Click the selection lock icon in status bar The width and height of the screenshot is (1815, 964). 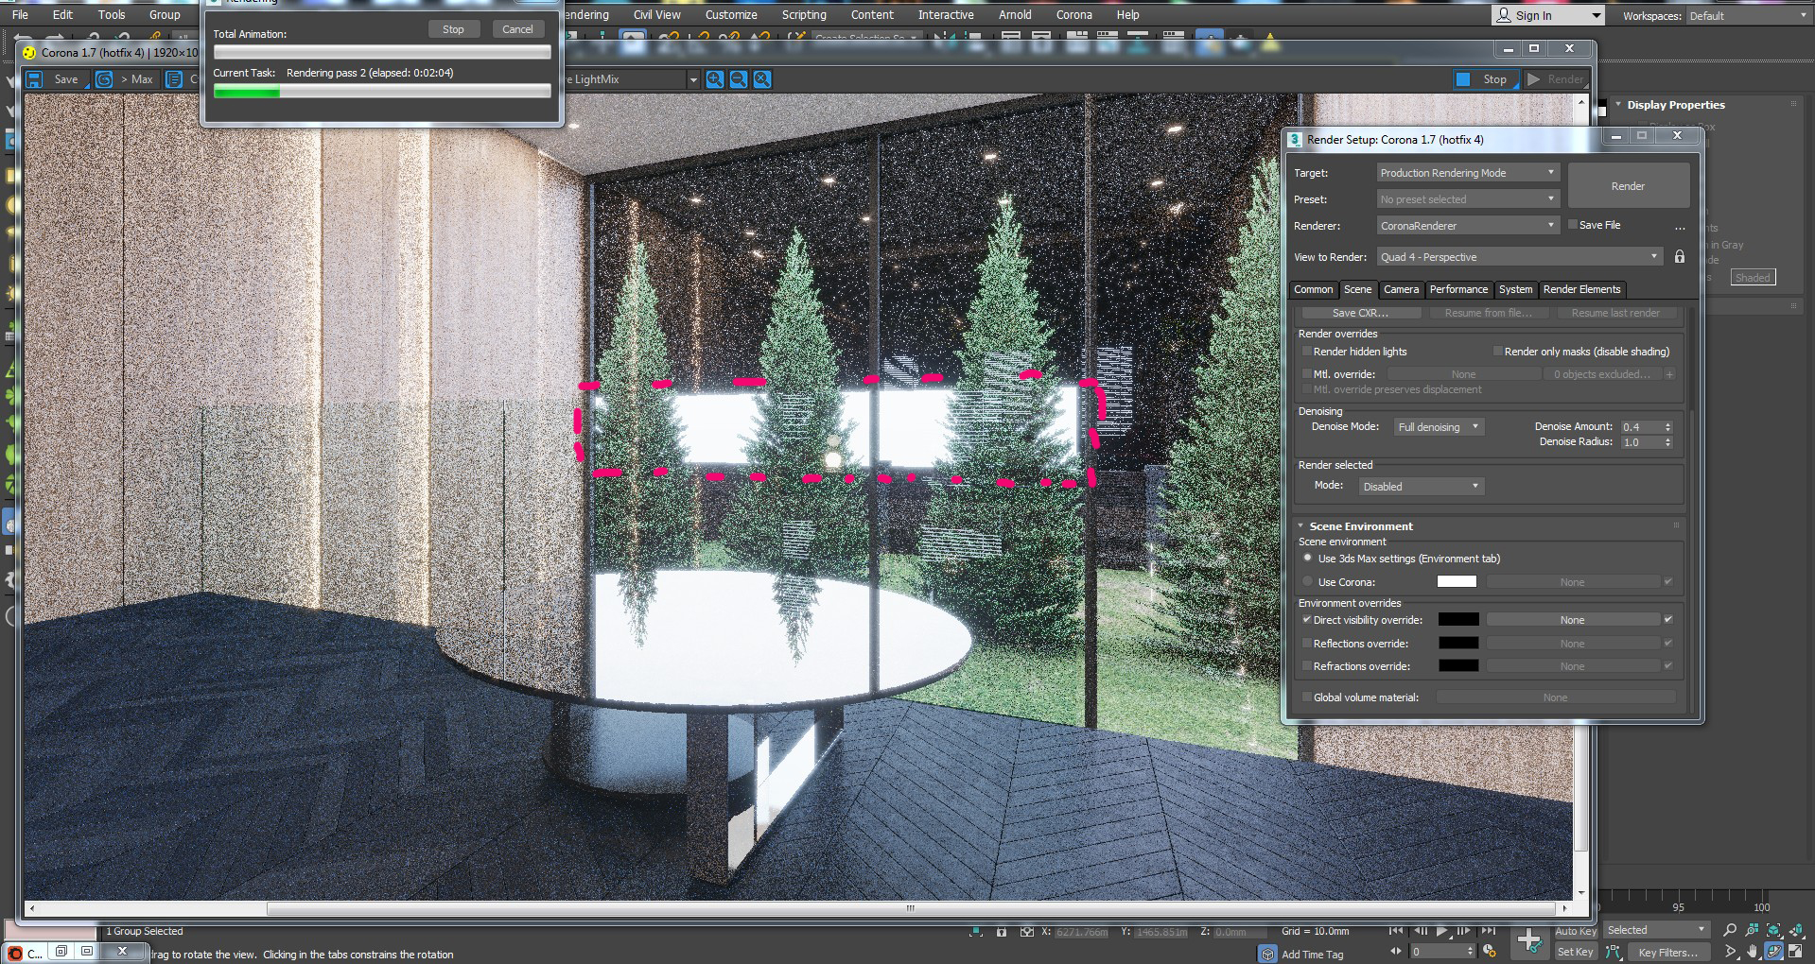[x=1002, y=932]
